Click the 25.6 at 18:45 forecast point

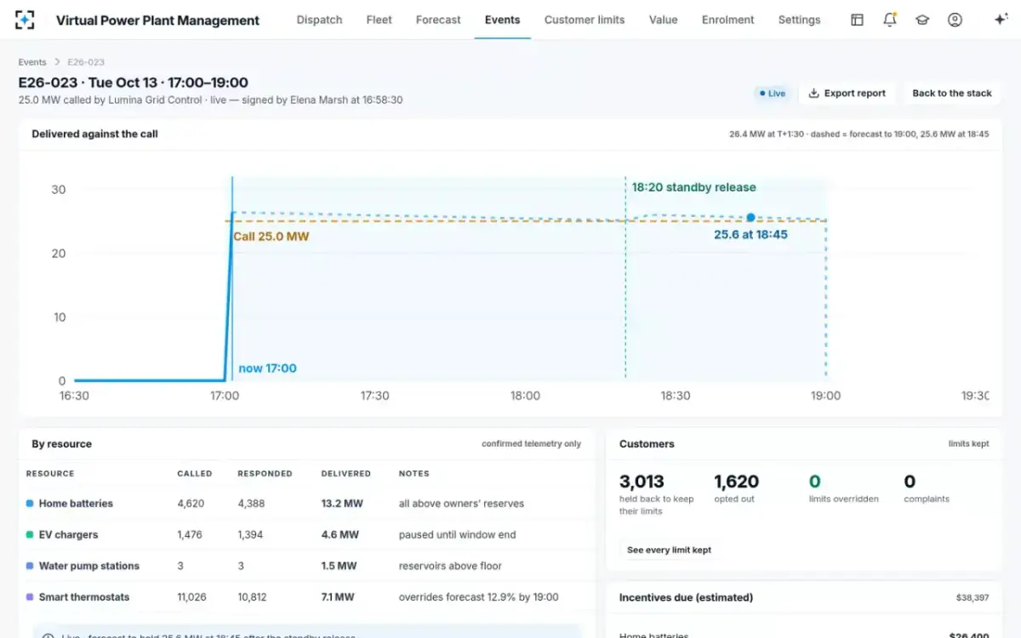coord(750,218)
